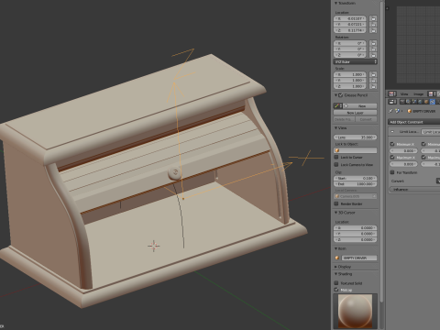Click the Clip End value field

pos(356,184)
